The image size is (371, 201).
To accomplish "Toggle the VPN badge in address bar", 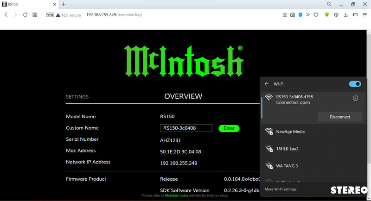I will [50, 15].
